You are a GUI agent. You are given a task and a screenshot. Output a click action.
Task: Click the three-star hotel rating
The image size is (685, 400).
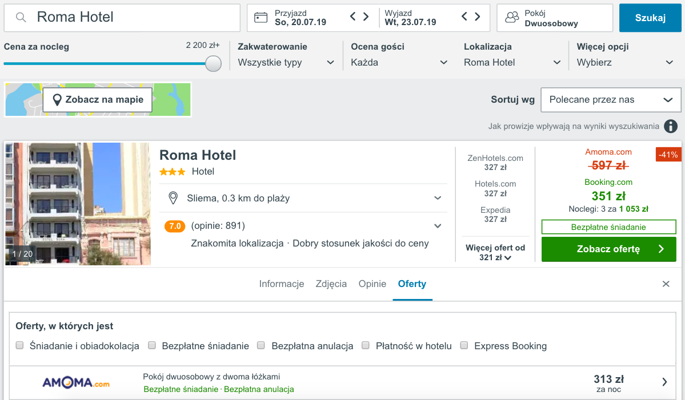coord(172,172)
